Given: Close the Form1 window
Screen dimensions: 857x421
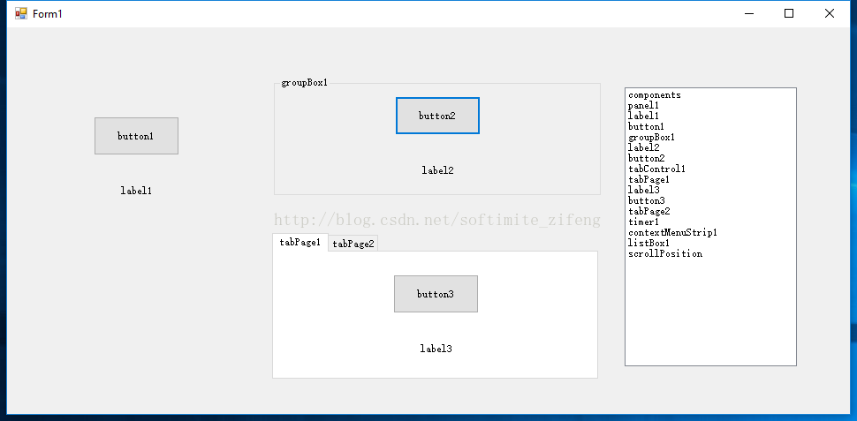Looking at the screenshot, I should (x=829, y=13).
